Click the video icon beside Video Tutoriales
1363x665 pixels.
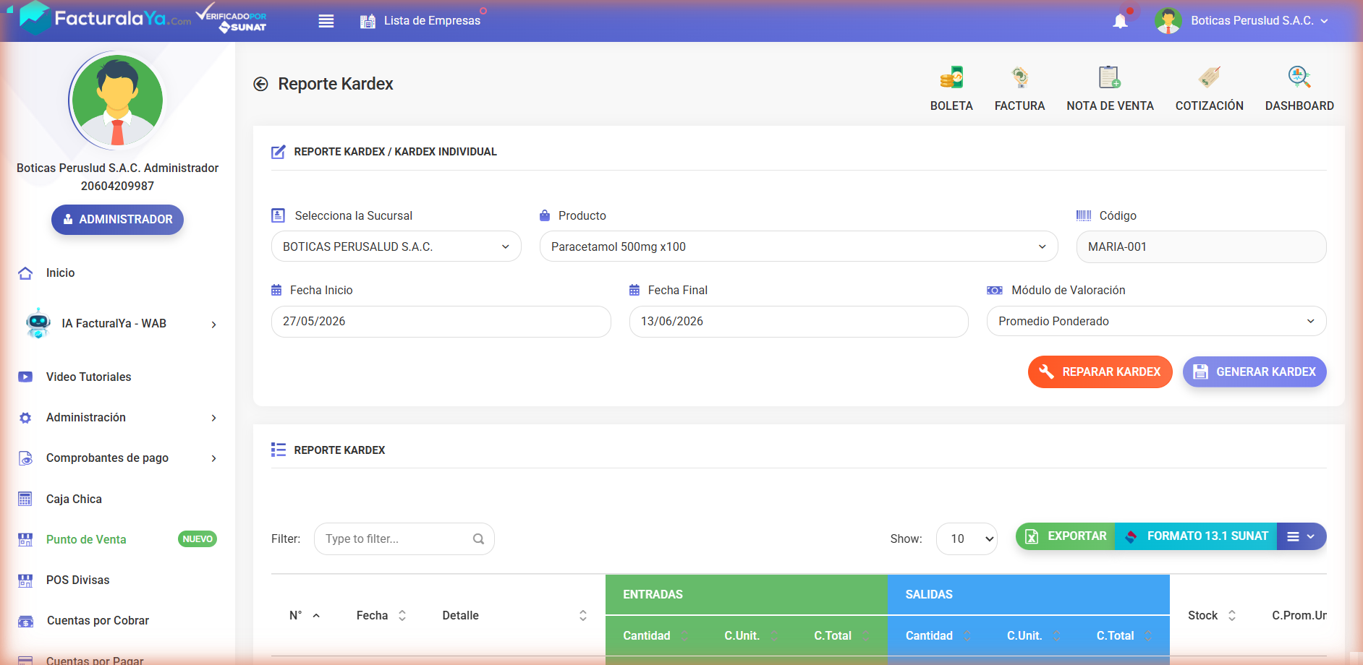tap(25, 377)
